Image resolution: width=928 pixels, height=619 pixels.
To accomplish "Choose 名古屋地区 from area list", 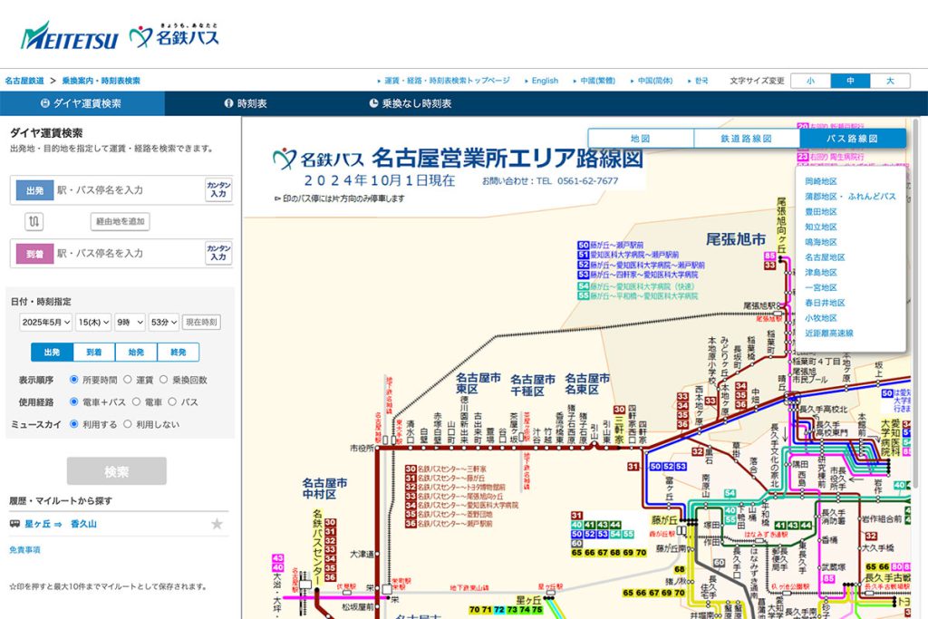I will click(825, 256).
